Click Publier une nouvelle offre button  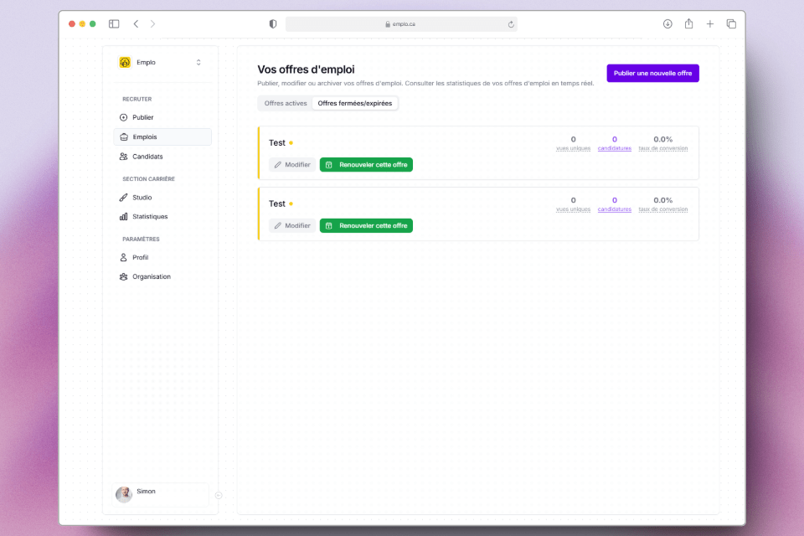coord(652,74)
